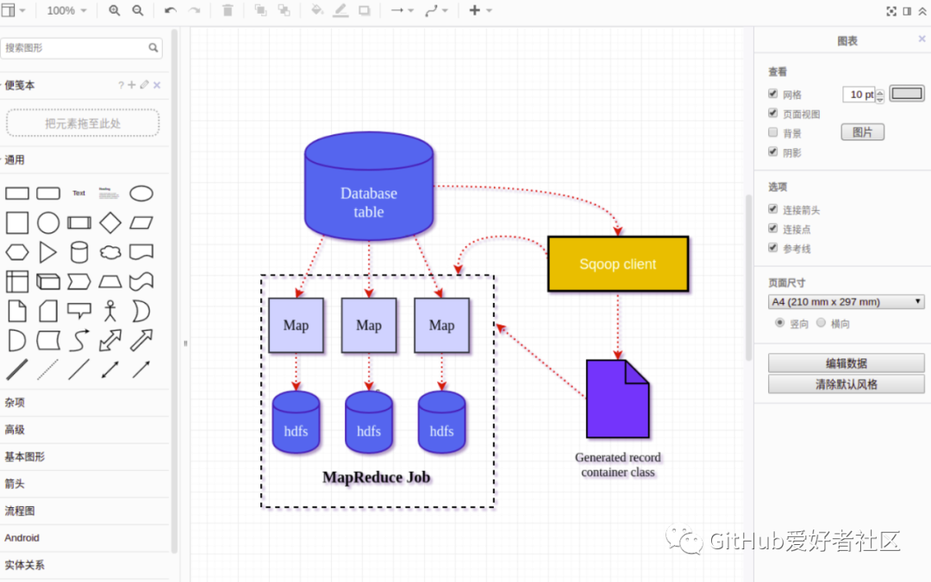Click the fill color bucket icon
Screen dimensions: 931x582
point(317,10)
